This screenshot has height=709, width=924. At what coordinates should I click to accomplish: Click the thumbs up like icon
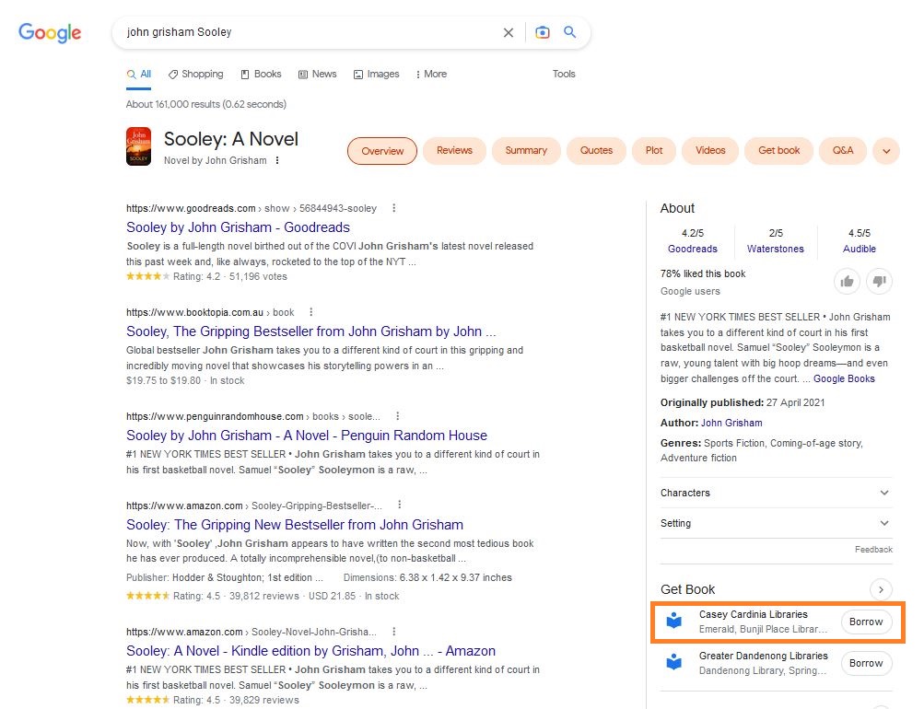pos(848,282)
